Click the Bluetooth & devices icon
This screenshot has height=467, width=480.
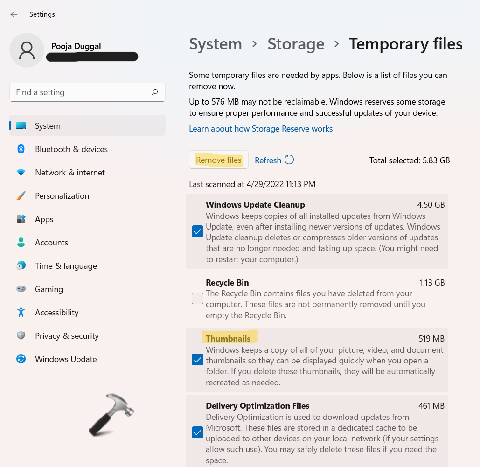(21, 149)
